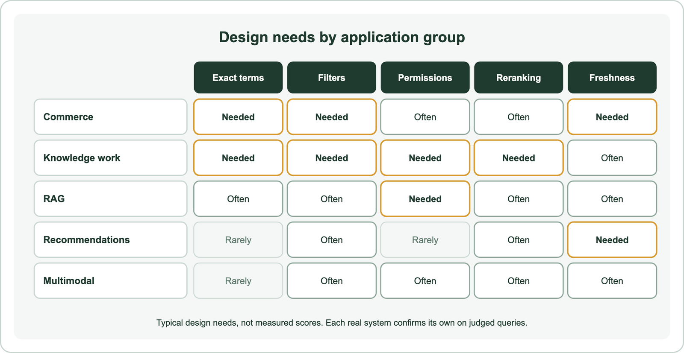Select the Commerce row label

tap(111, 117)
